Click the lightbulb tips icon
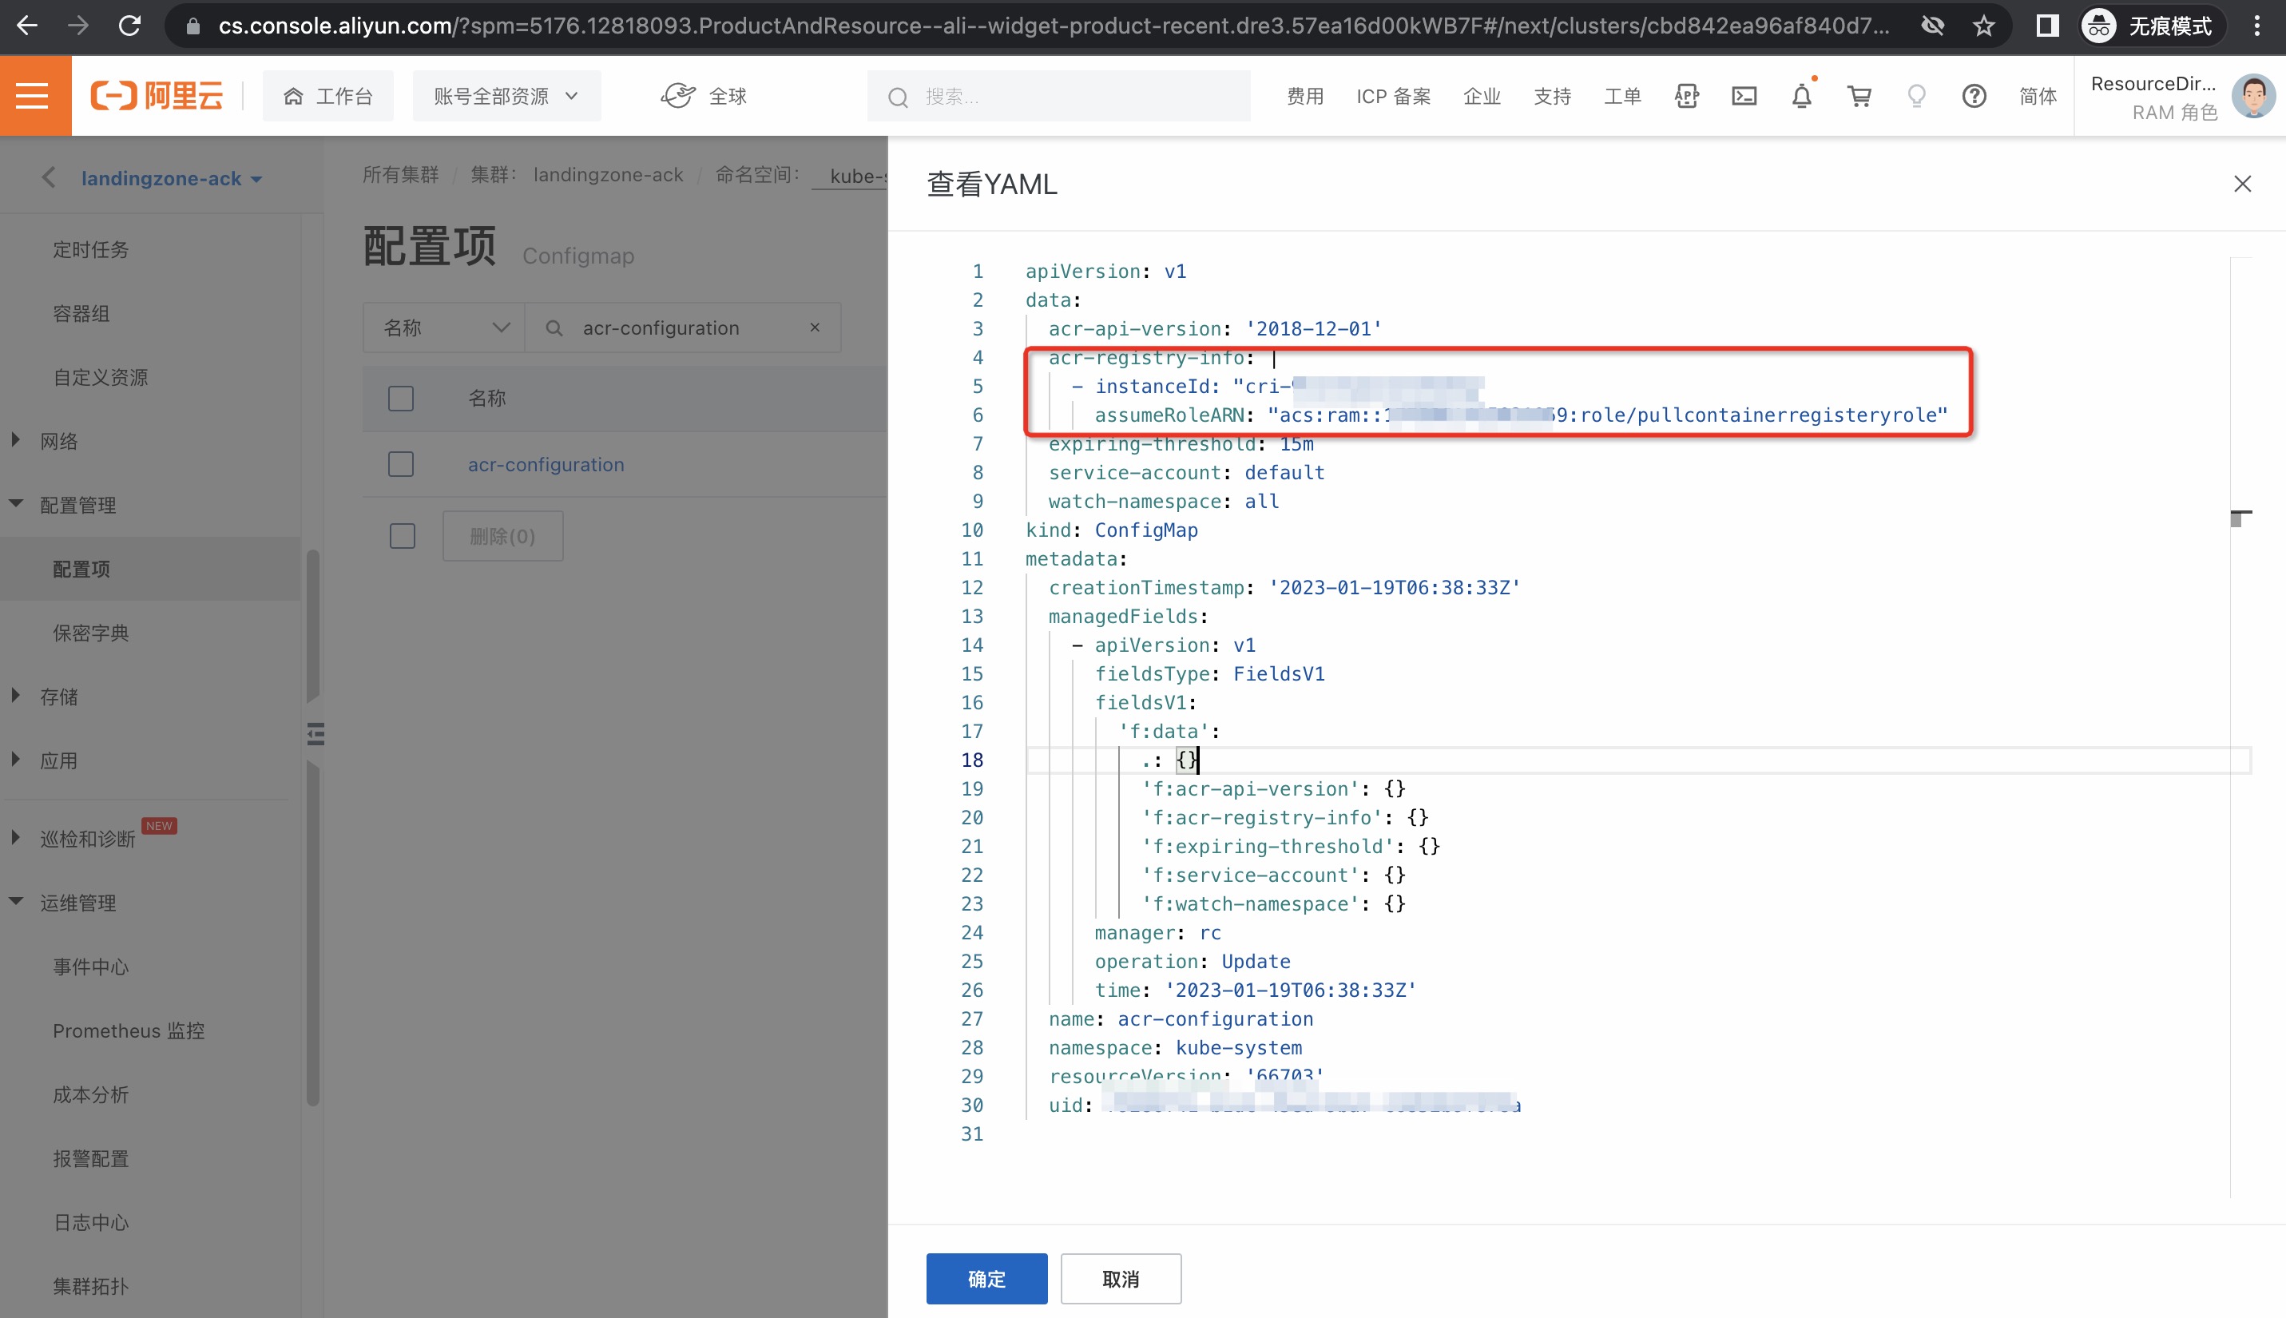2286x1318 pixels. pyautogui.click(x=1916, y=96)
